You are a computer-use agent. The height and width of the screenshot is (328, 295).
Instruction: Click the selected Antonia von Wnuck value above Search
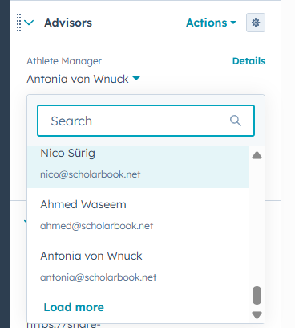[x=78, y=79]
